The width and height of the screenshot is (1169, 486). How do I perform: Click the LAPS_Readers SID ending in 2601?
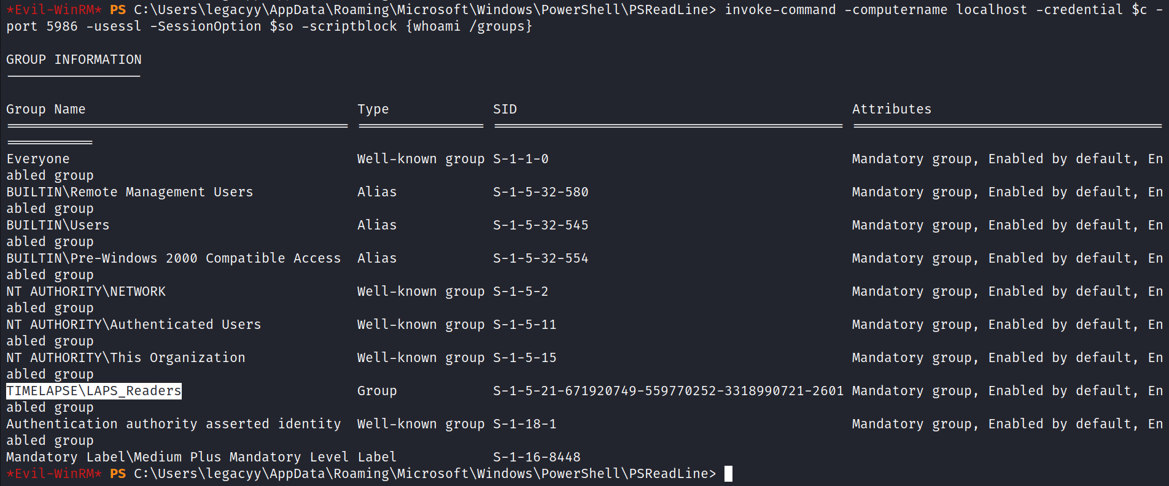tap(668, 391)
